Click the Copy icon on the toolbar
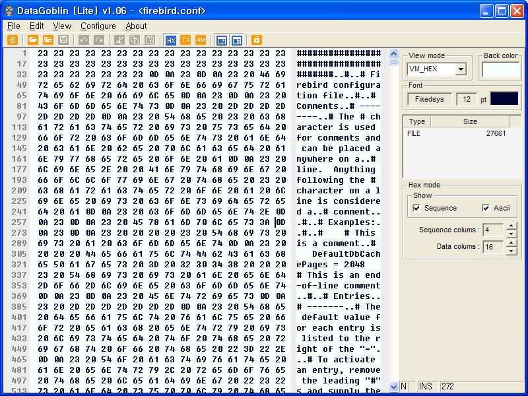 (135, 40)
